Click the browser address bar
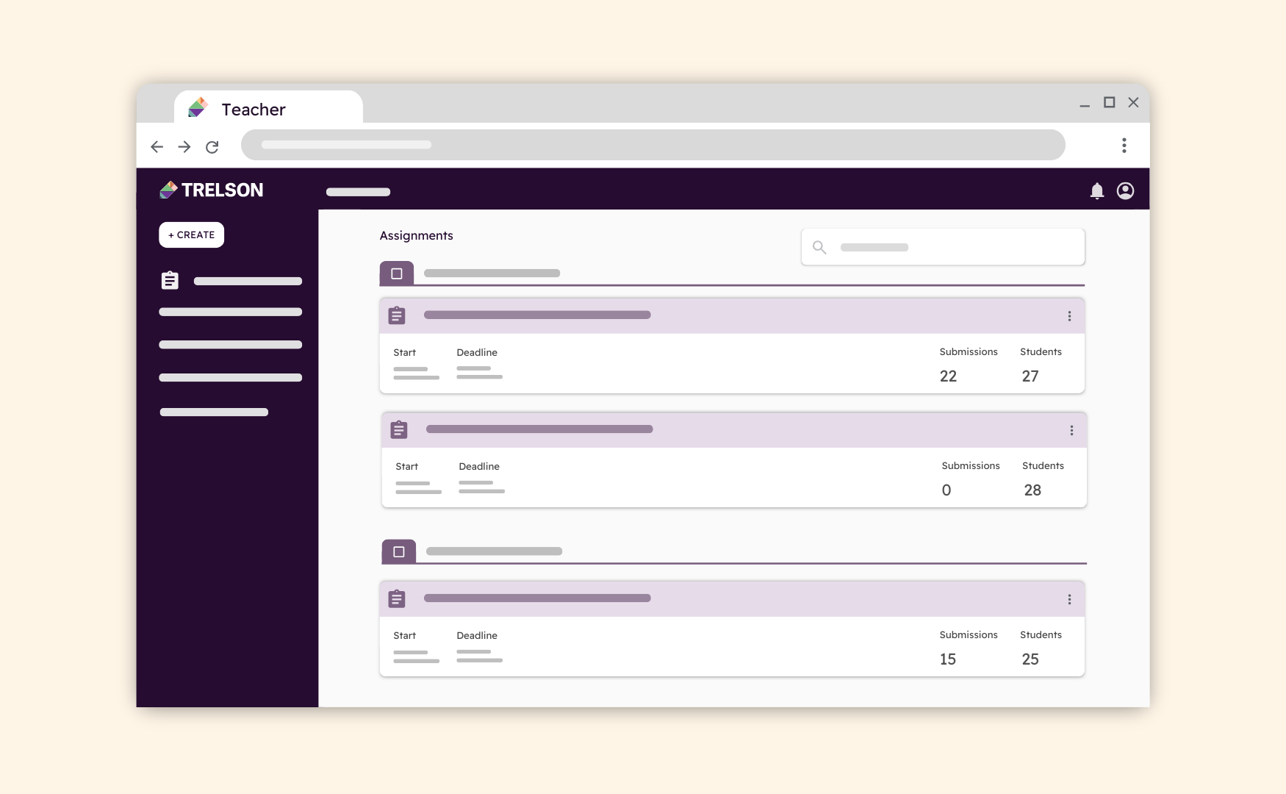 (653, 145)
